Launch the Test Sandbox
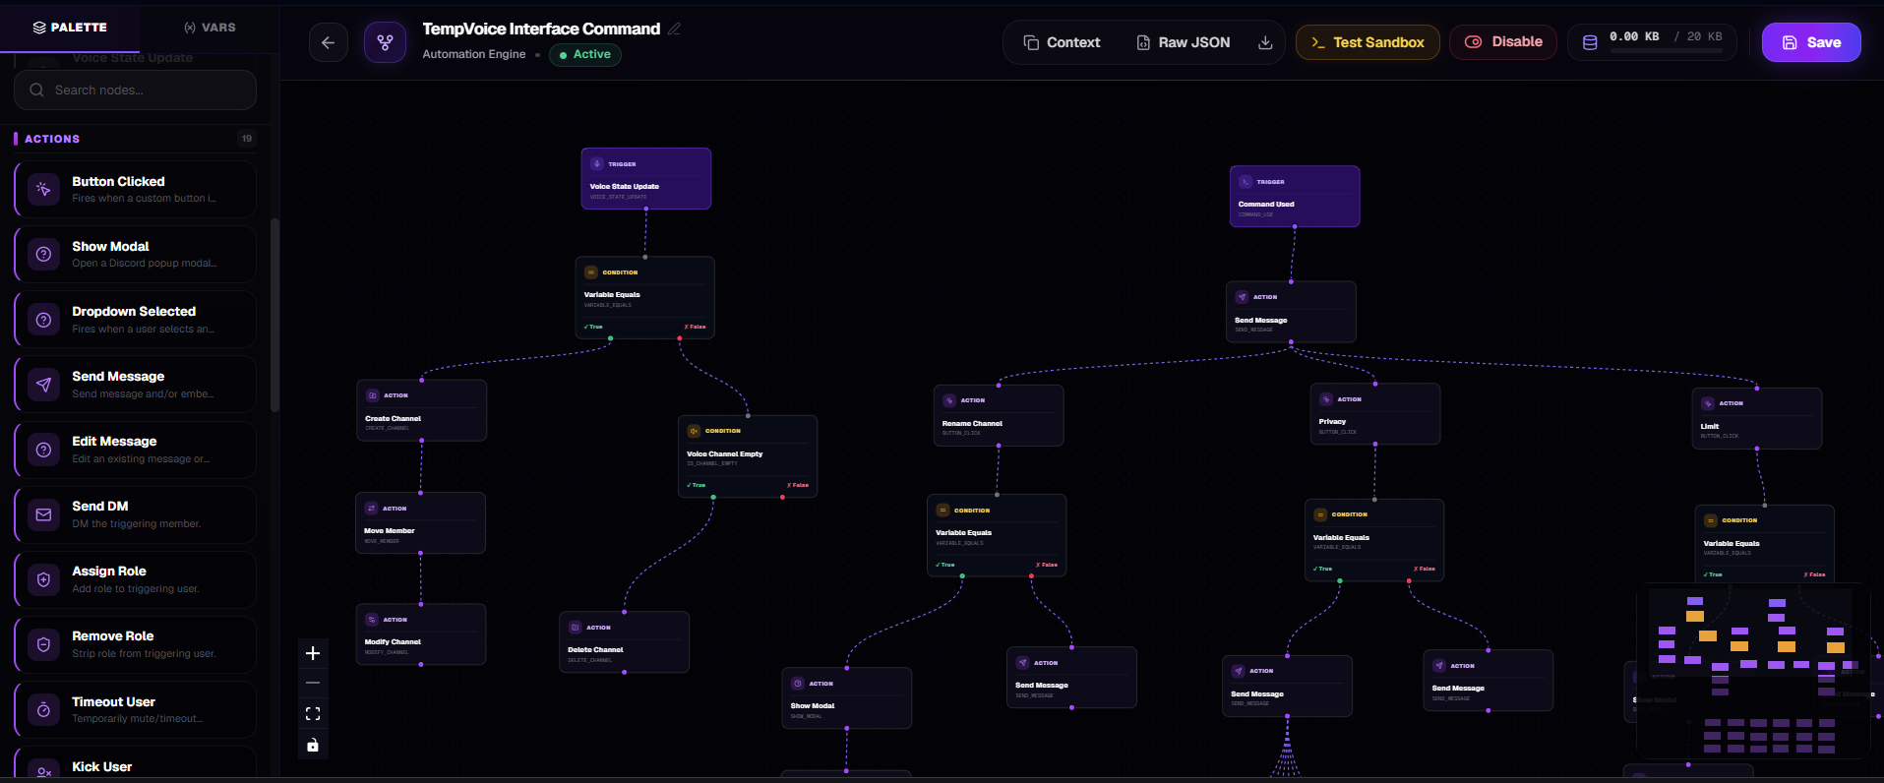 click(1367, 42)
